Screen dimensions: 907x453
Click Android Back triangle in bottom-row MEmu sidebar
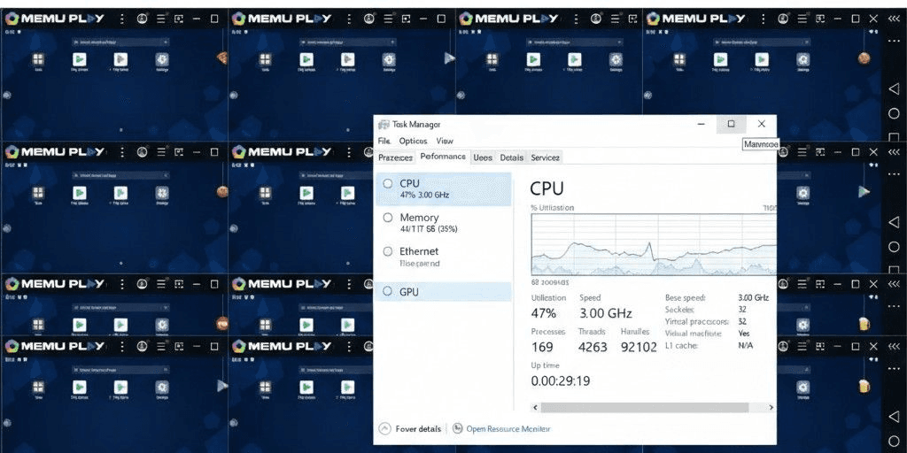894,416
